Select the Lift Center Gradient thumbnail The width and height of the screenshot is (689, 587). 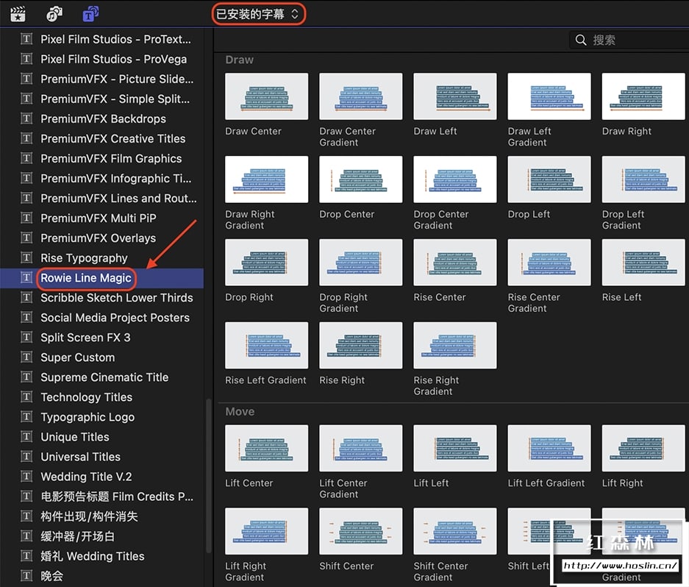click(361, 449)
